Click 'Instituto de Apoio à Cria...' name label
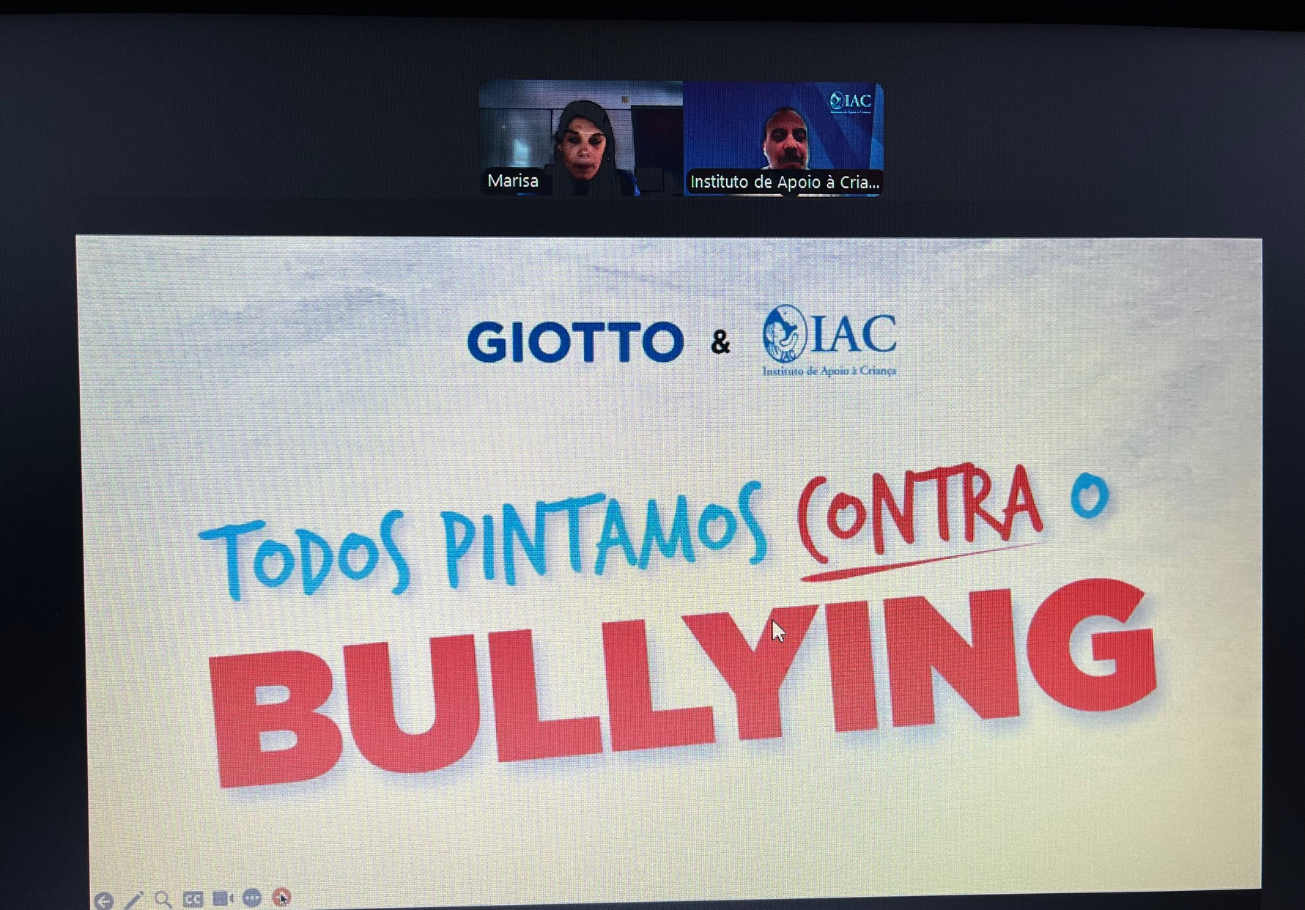 pyautogui.click(x=784, y=182)
